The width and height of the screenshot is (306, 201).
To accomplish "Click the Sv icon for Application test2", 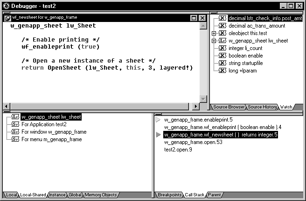I will click(15, 124).
